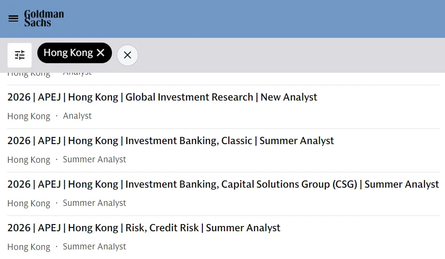Image resolution: width=445 pixels, height=259 pixels.
Task: Click Hong Kong location under Investment Banking, Classic
Action: [x=29, y=160]
